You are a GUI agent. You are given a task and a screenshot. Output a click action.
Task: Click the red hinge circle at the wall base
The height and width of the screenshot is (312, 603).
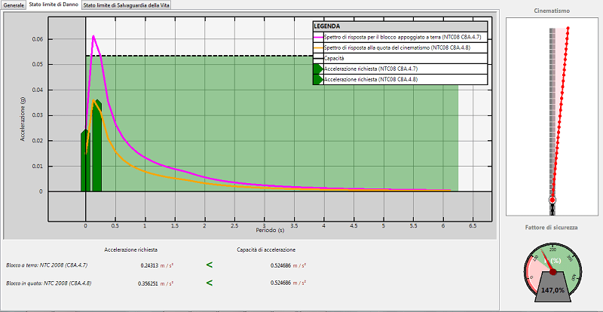click(552, 200)
